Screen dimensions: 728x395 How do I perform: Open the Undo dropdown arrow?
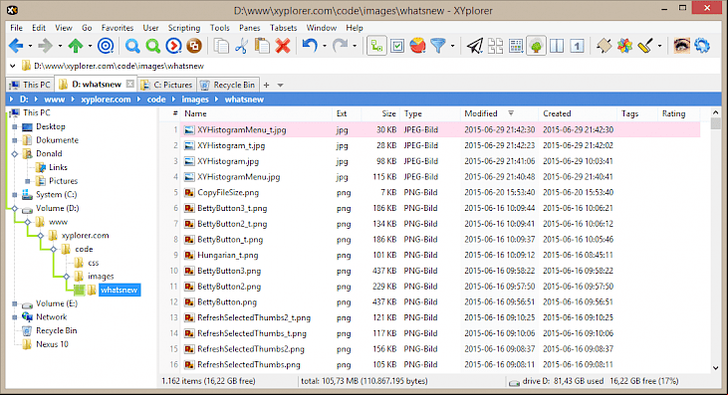point(325,46)
